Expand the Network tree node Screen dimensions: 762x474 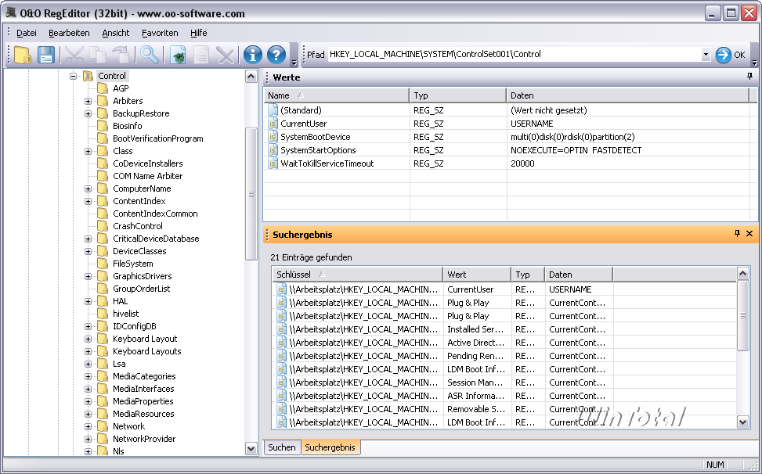(88, 426)
